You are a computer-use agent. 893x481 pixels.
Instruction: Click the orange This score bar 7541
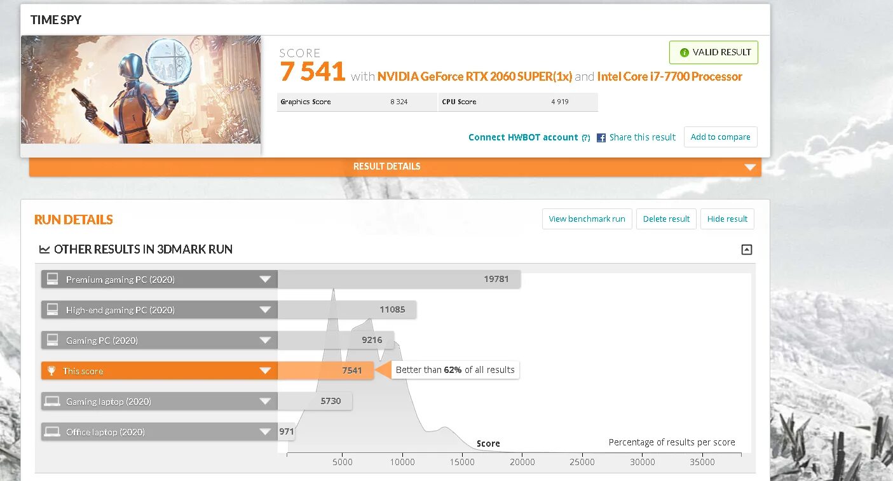pos(325,370)
